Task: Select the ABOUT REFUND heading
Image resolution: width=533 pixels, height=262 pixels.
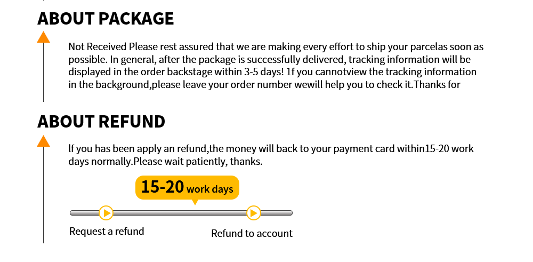Action: coord(101,122)
